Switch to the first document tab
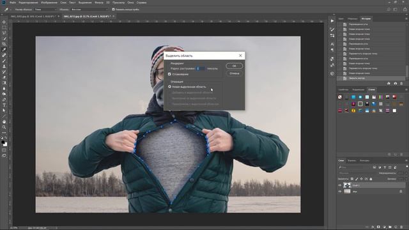 click(33, 16)
